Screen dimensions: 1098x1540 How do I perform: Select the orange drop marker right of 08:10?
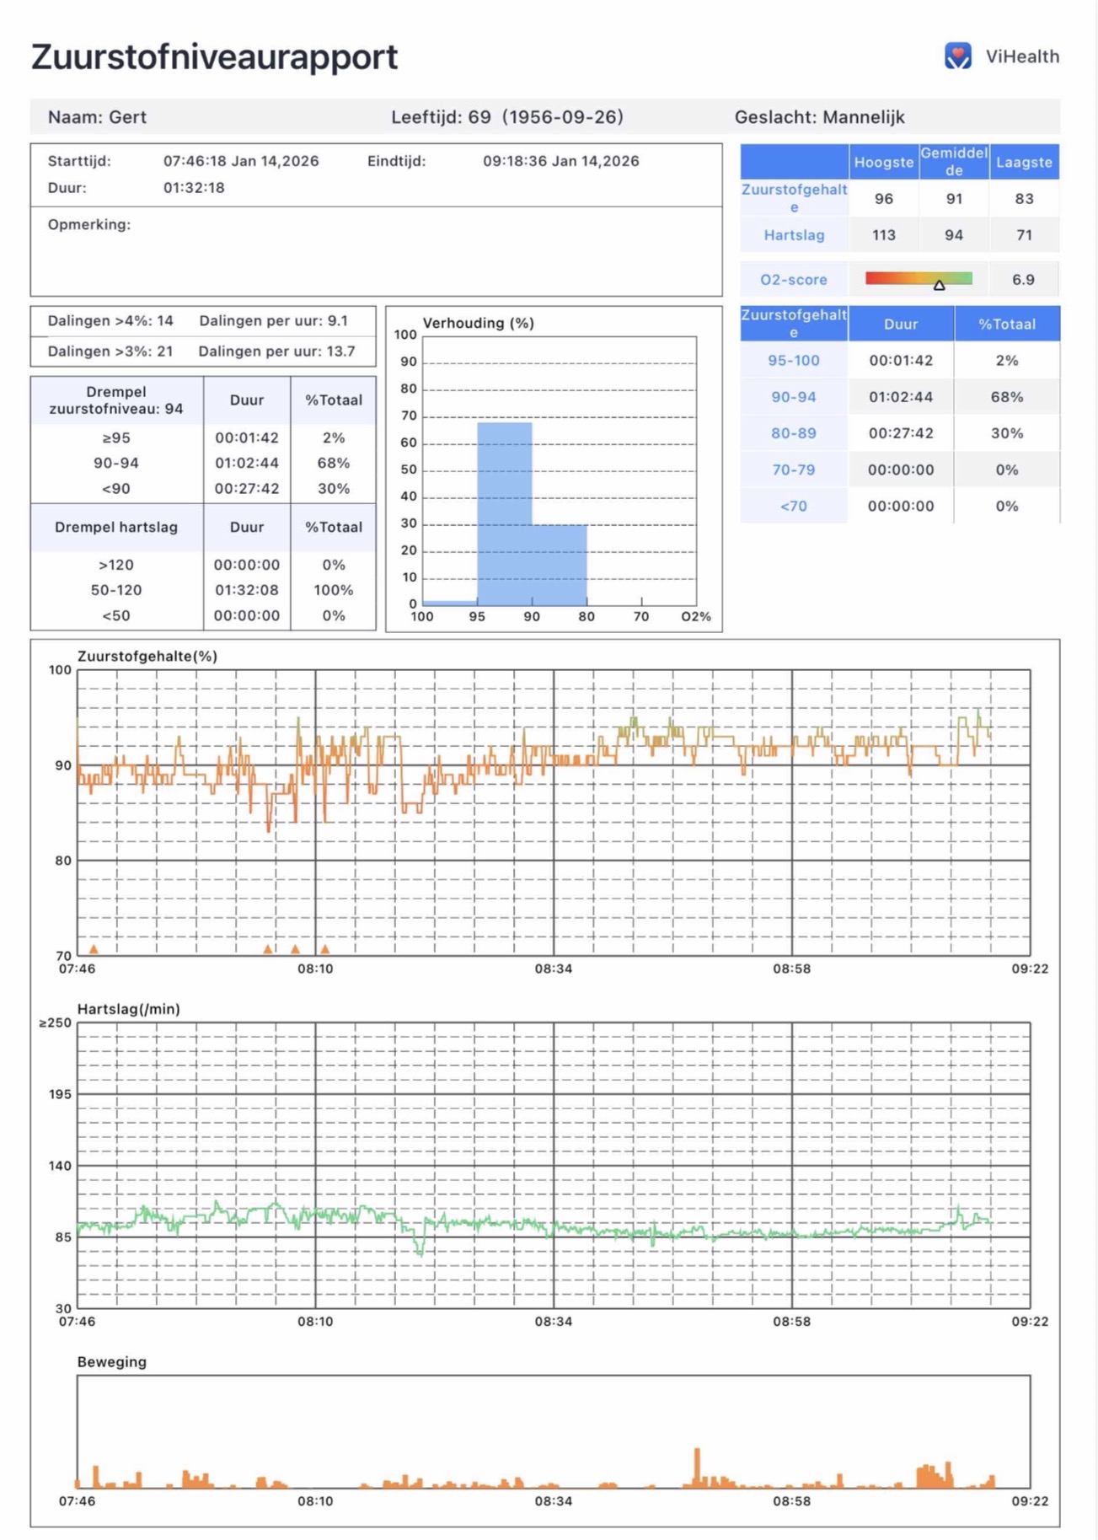click(x=325, y=949)
